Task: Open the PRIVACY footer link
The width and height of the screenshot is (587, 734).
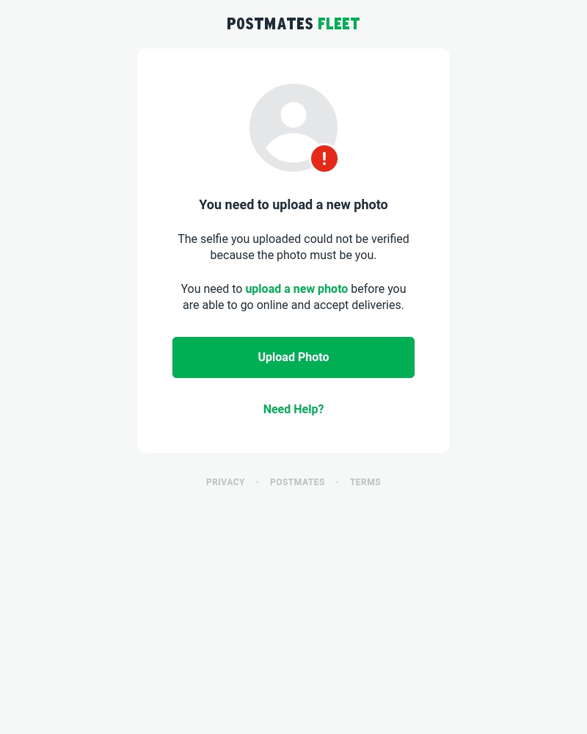Action: (225, 482)
